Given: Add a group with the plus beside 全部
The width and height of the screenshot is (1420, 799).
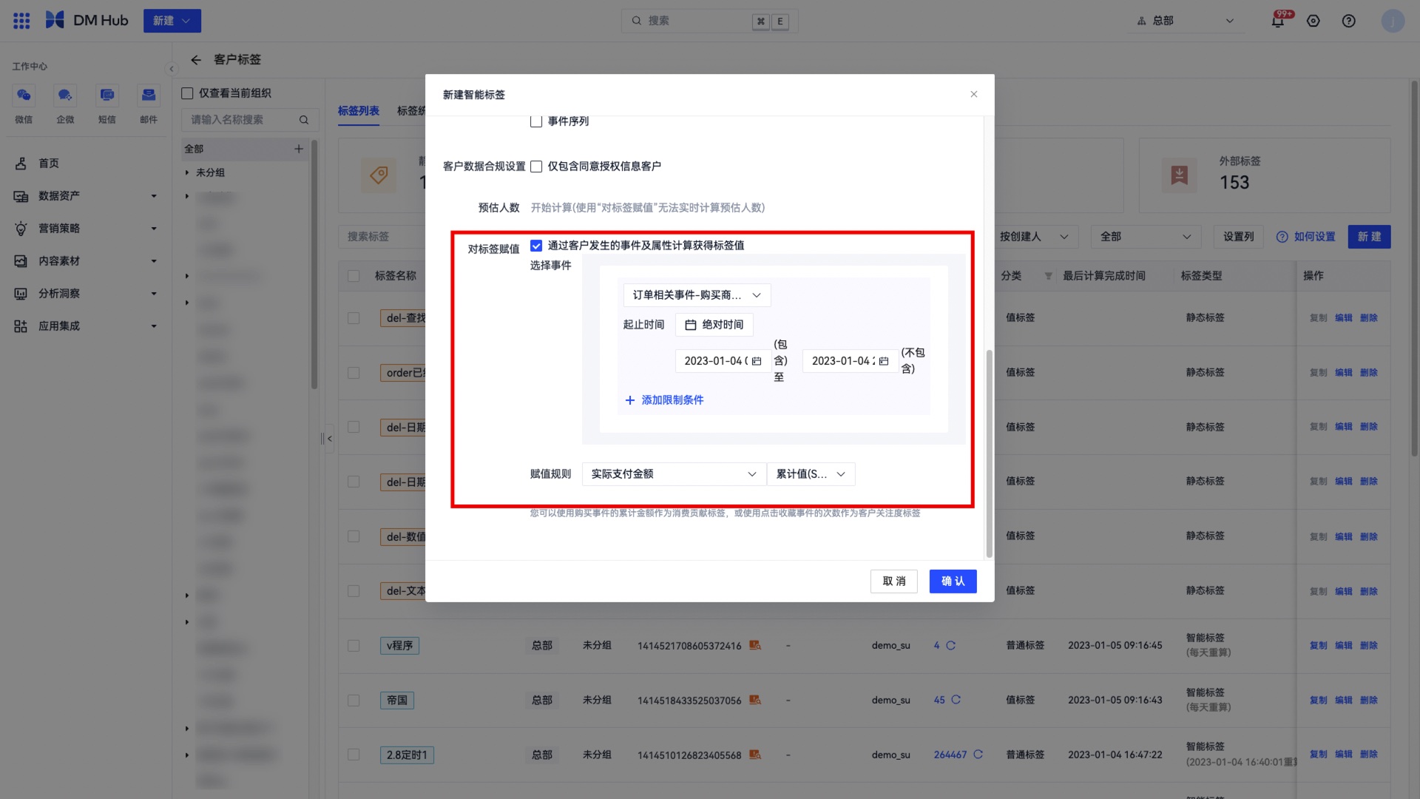Looking at the screenshot, I should pos(299,149).
